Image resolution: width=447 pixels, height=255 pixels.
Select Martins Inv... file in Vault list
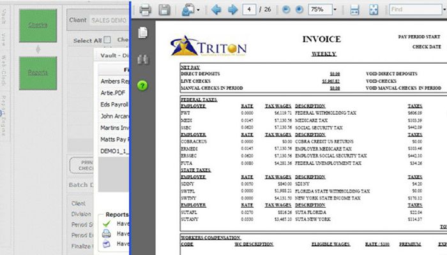coord(114,127)
